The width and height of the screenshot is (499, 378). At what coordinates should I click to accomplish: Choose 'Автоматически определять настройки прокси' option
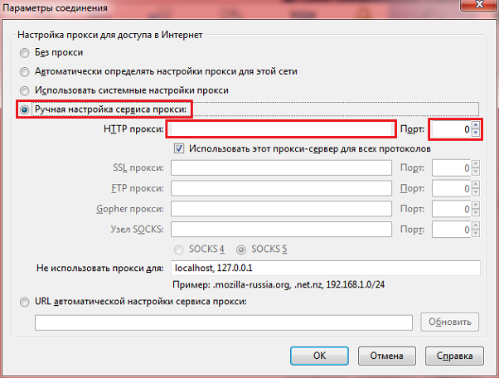tap(24, 71)
